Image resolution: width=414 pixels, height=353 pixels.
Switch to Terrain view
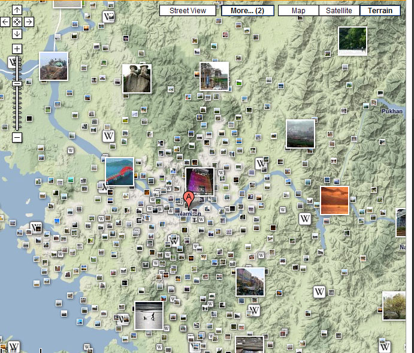point(380,11)
